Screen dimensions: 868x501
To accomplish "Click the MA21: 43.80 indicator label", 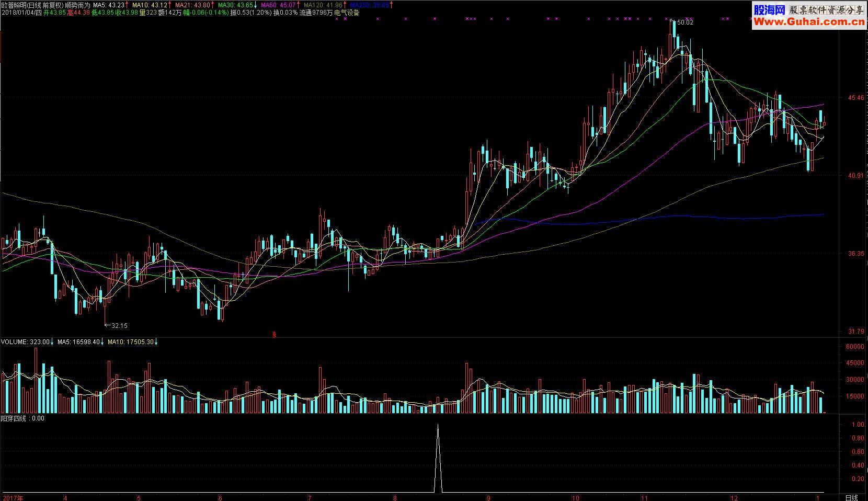I will pyautogui.click(x=192, y=5).
